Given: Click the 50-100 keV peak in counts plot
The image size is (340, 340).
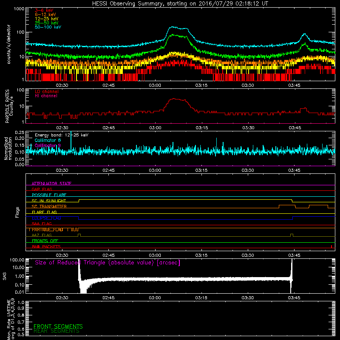Looking at the screenshot, I should coord(173,27).
